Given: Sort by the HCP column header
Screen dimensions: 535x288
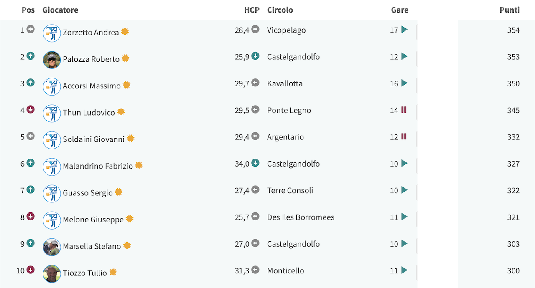Looking at the screenshot, I should coord(252,10).
